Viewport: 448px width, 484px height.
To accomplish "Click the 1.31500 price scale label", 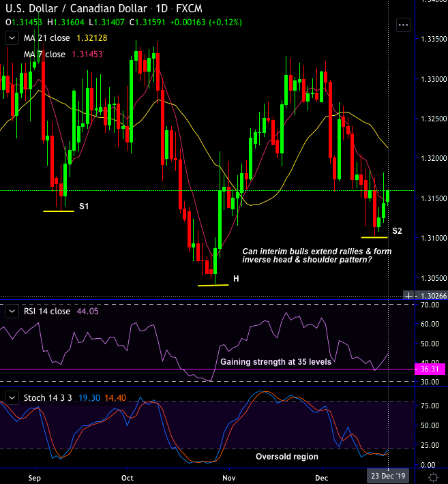I will click(x=434, y=198).
